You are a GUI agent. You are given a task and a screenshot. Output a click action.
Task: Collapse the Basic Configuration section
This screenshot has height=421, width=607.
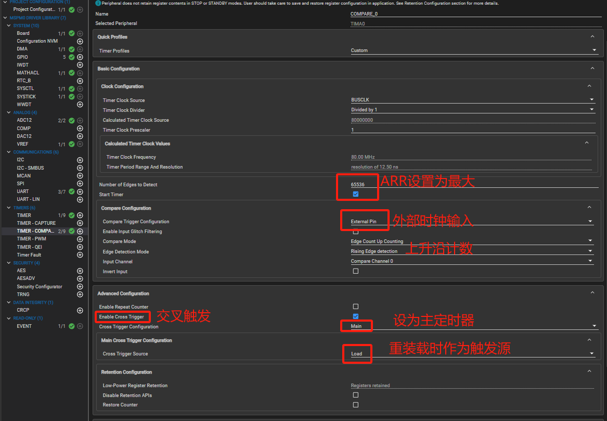592,68
